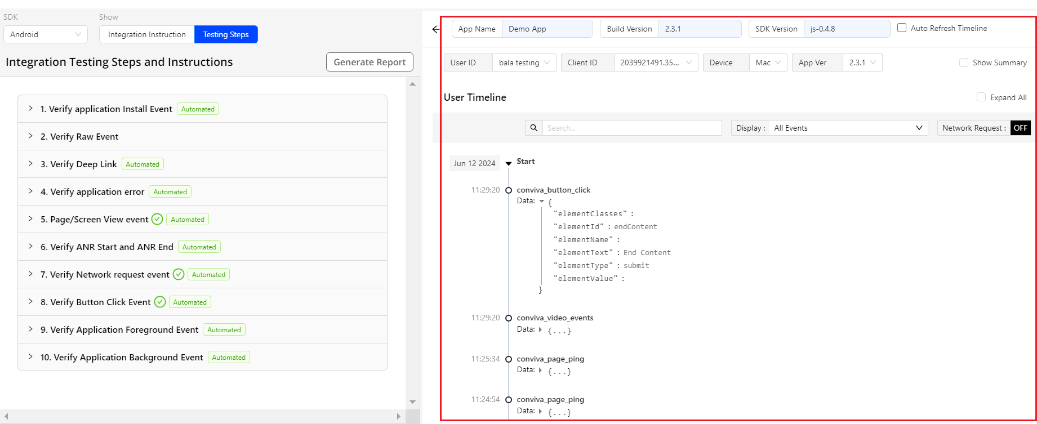
Task: Click the timeline Search field
Action: click(x=632, y=128)
